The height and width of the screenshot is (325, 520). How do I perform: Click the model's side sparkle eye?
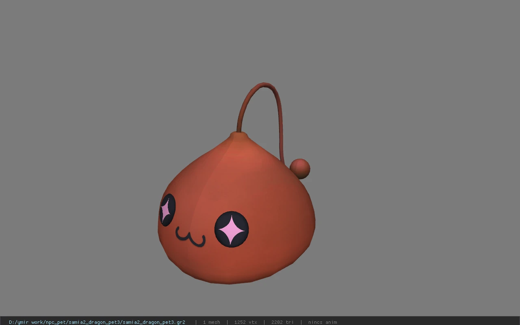167,210
